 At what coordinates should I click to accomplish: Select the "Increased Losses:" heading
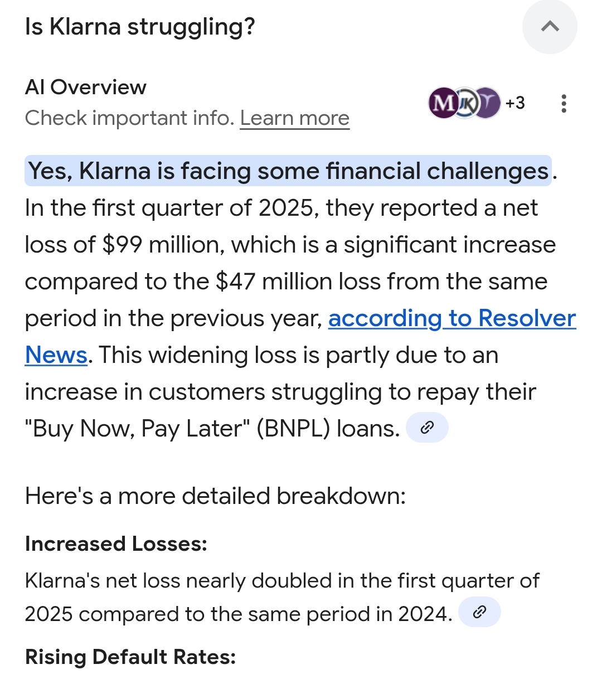116,544
